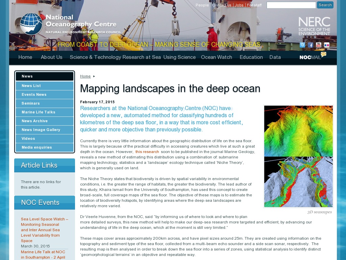The image size is (346, 260).
Task: Open the Contact us link
Action: (x=221, y=5)
